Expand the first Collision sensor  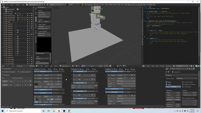(35, 75)
